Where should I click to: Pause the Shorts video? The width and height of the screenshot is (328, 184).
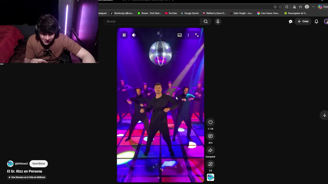point(124,35)
